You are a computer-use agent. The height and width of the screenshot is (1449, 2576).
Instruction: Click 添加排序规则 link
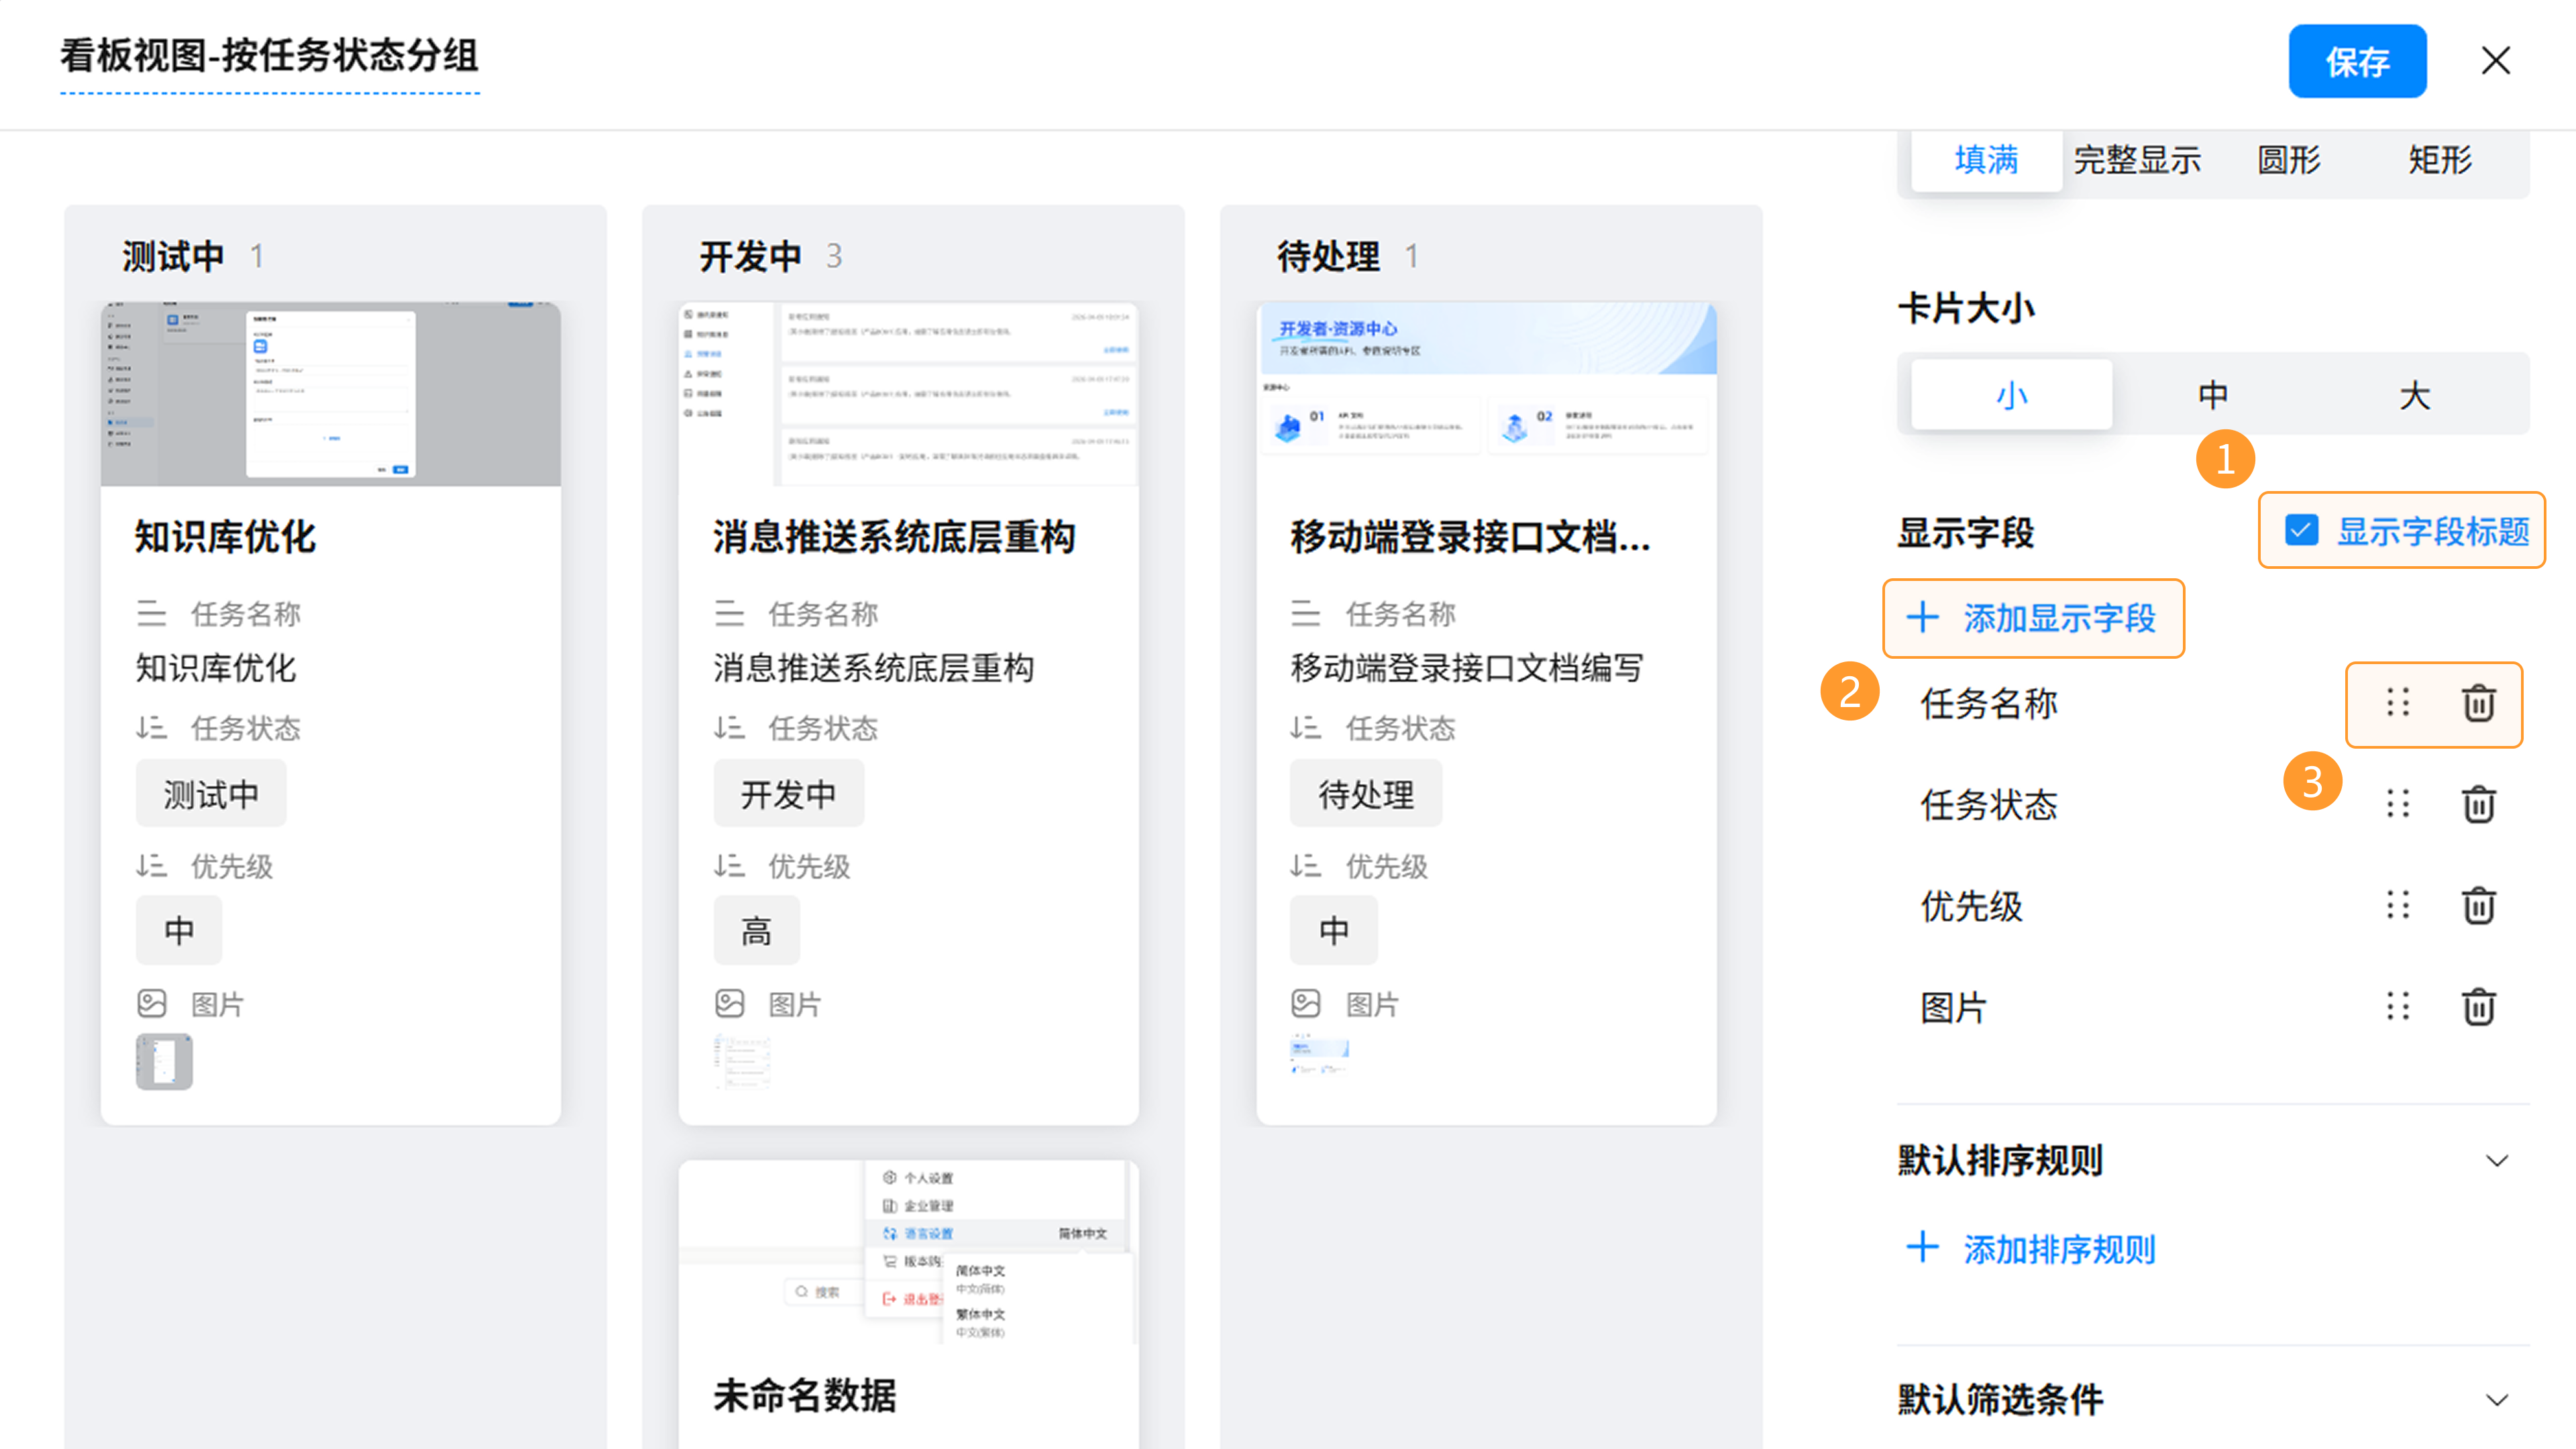pyautogui.click(x=2031, y=1249)
